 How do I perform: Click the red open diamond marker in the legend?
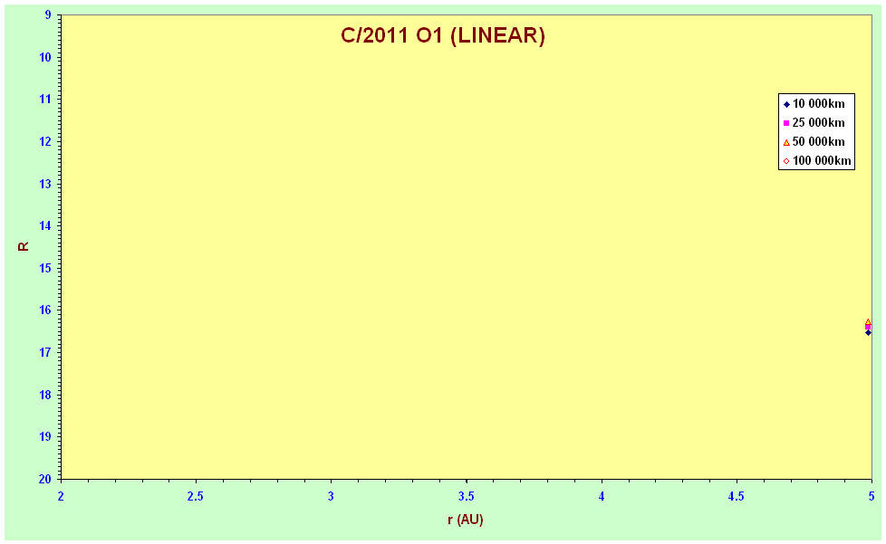pyautogui.click(x=786, y=161)
